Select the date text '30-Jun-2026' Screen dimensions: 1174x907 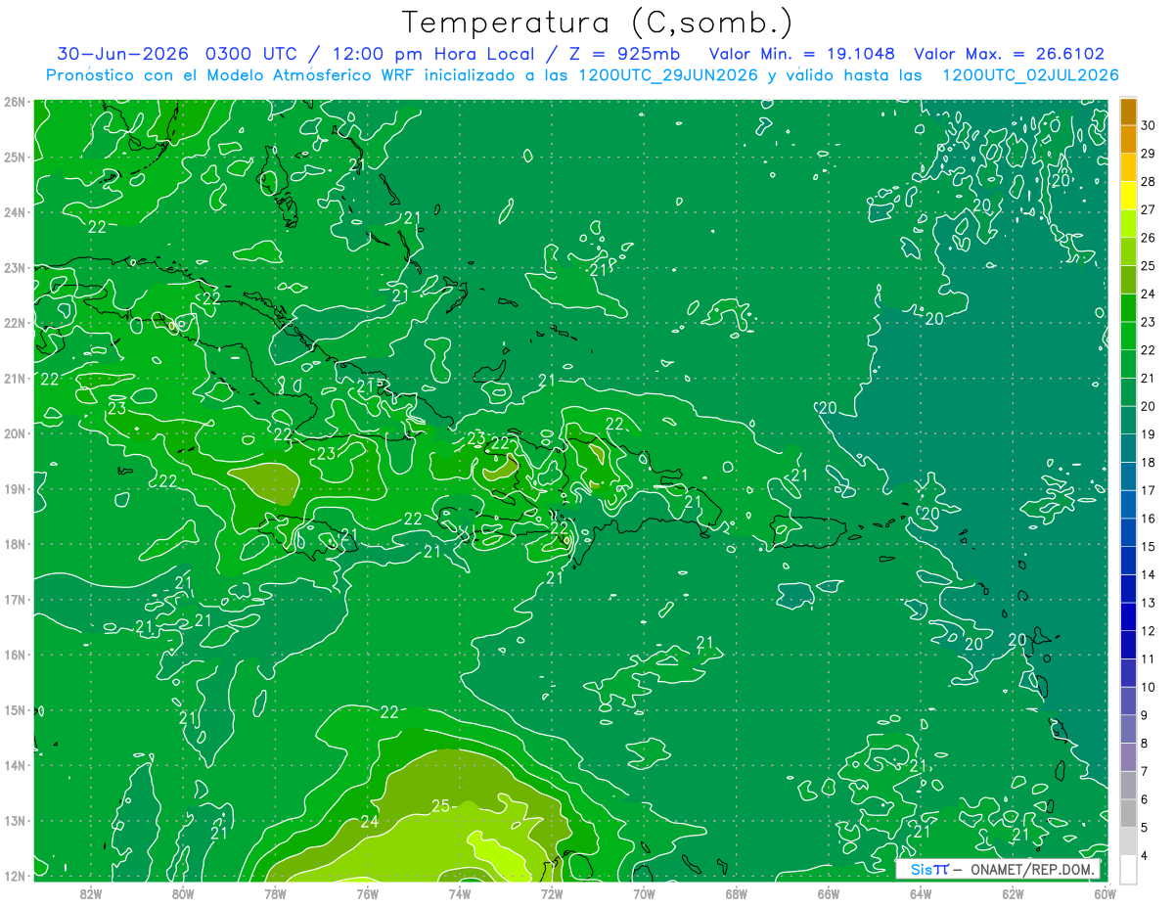point(123,54)
